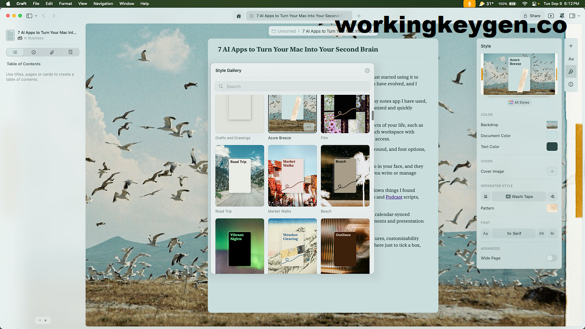Go to home via the house icon
Screen dimensions: 585x329
[x=239, y=16]
